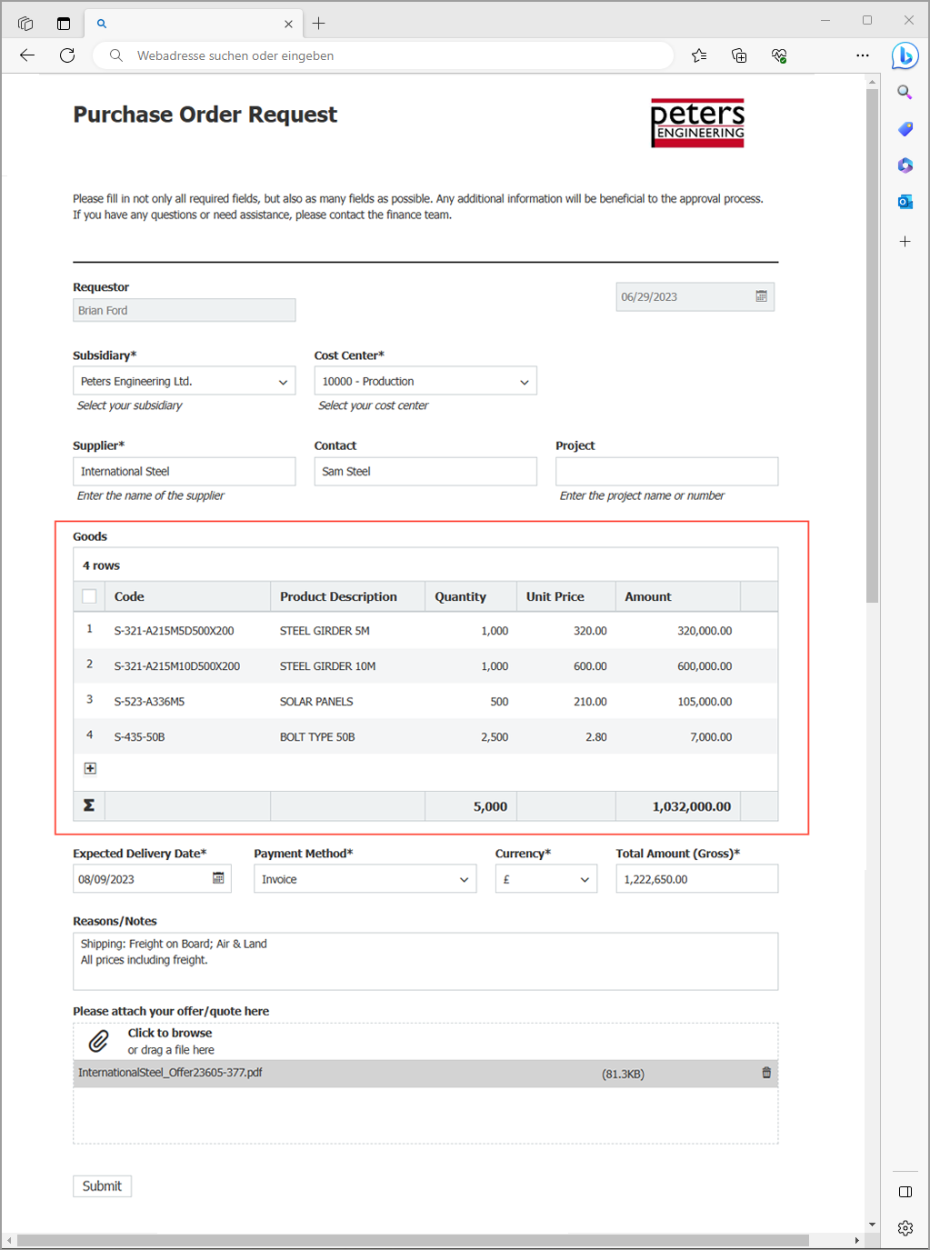Open Outlook from the Edge sidebar
This screenshot has width=930, height=1250.
coord(905,202)
